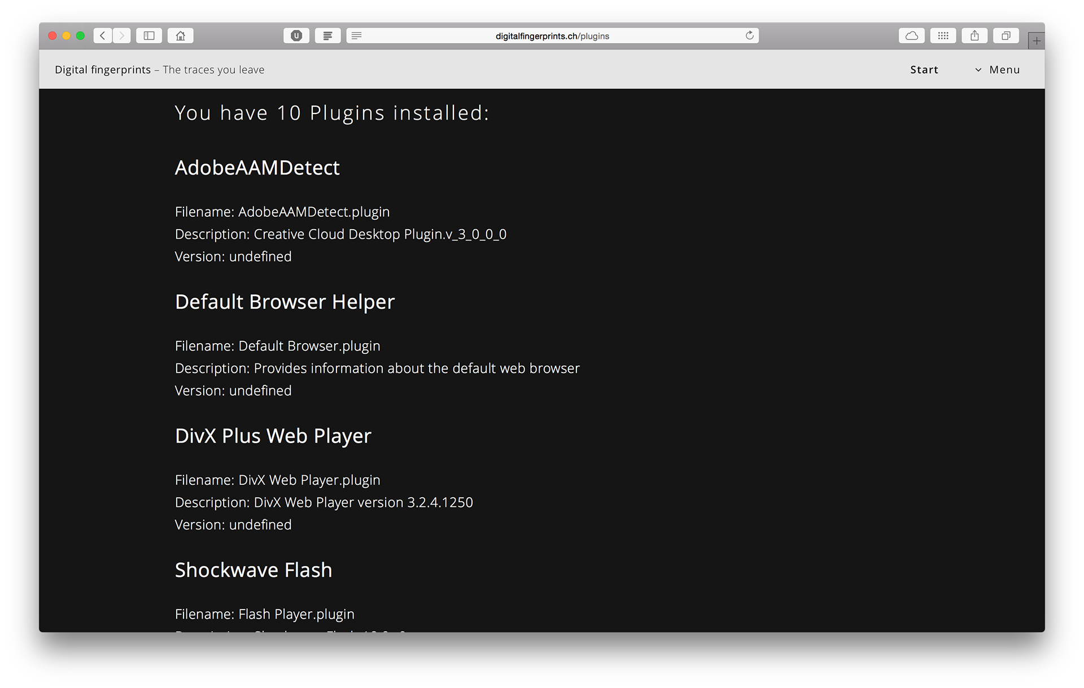Click description about default web browser
The image size is (1084, 688).
click(377, 369)
